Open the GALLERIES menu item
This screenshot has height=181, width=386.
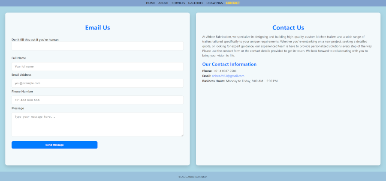tap(196, 3)
